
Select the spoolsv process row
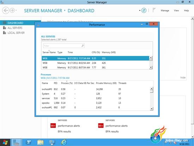(95, 103)
